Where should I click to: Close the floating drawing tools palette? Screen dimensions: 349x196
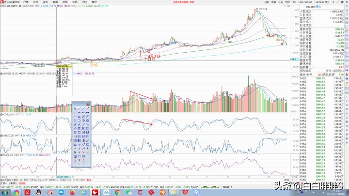[x=88, y=105]
